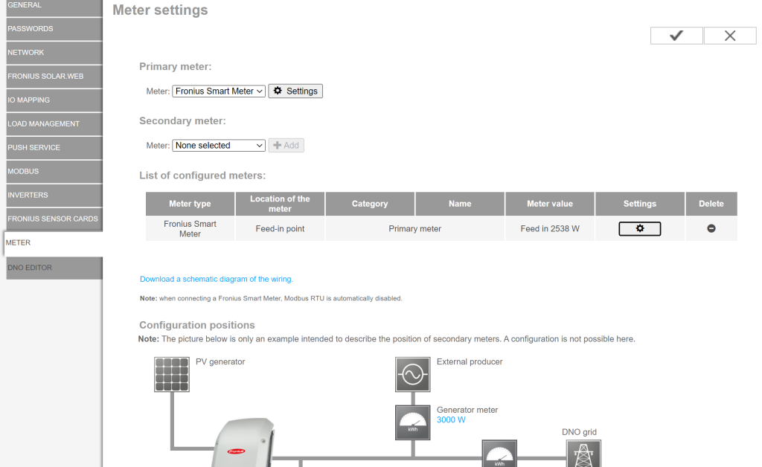The width and height of the screenshot is (762, 467).
Task: Click the Meter settings page title
Action: [161, 10]
